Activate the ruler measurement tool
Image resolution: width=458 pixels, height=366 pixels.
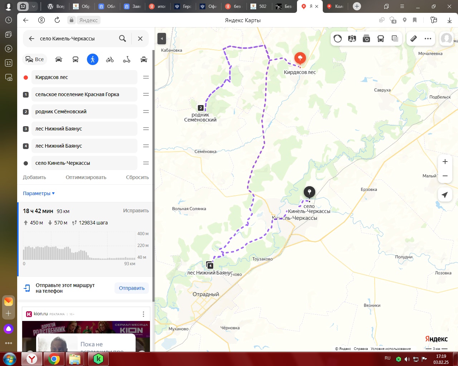point(414,39)
